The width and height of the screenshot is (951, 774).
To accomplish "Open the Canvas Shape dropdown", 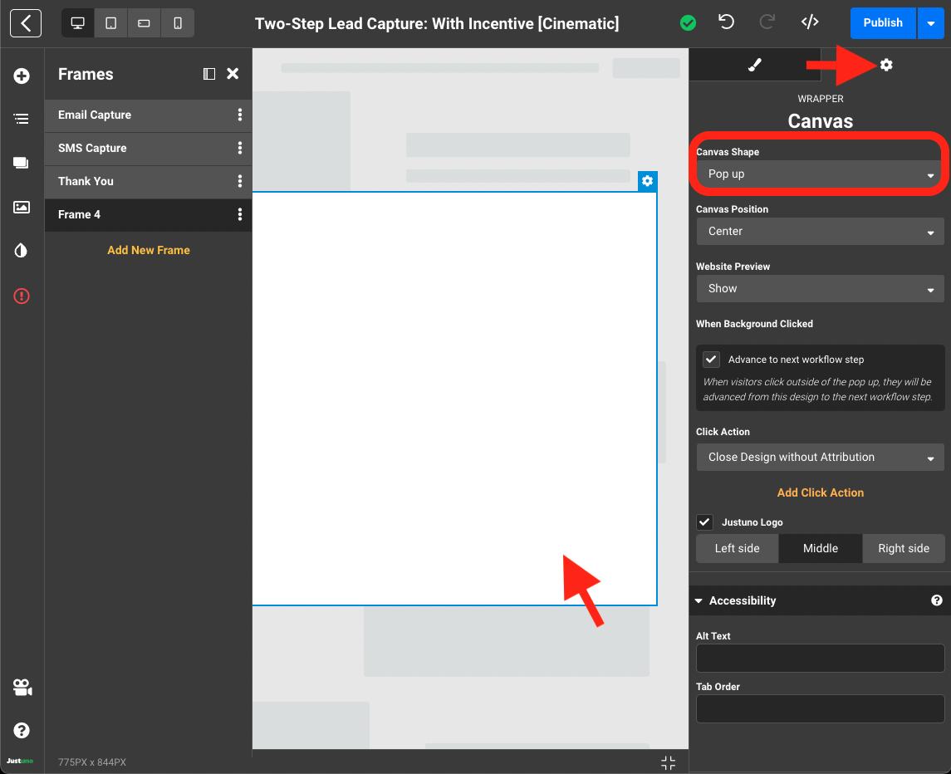I will pos(820,174).
